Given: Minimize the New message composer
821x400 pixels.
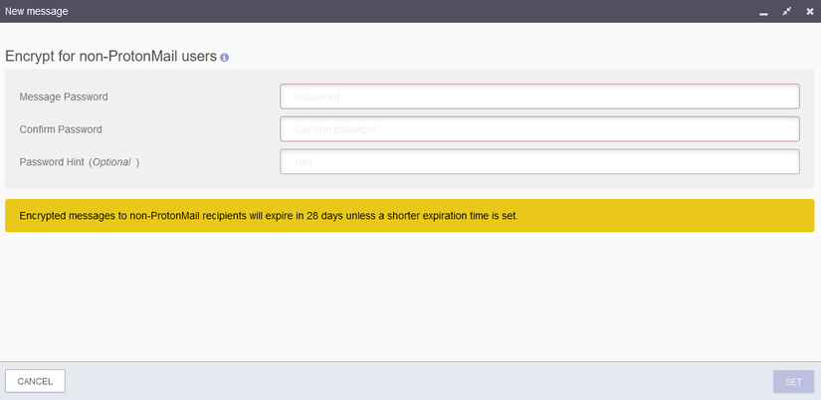Looking at the screenshot, I should click(x=763, y=12).
